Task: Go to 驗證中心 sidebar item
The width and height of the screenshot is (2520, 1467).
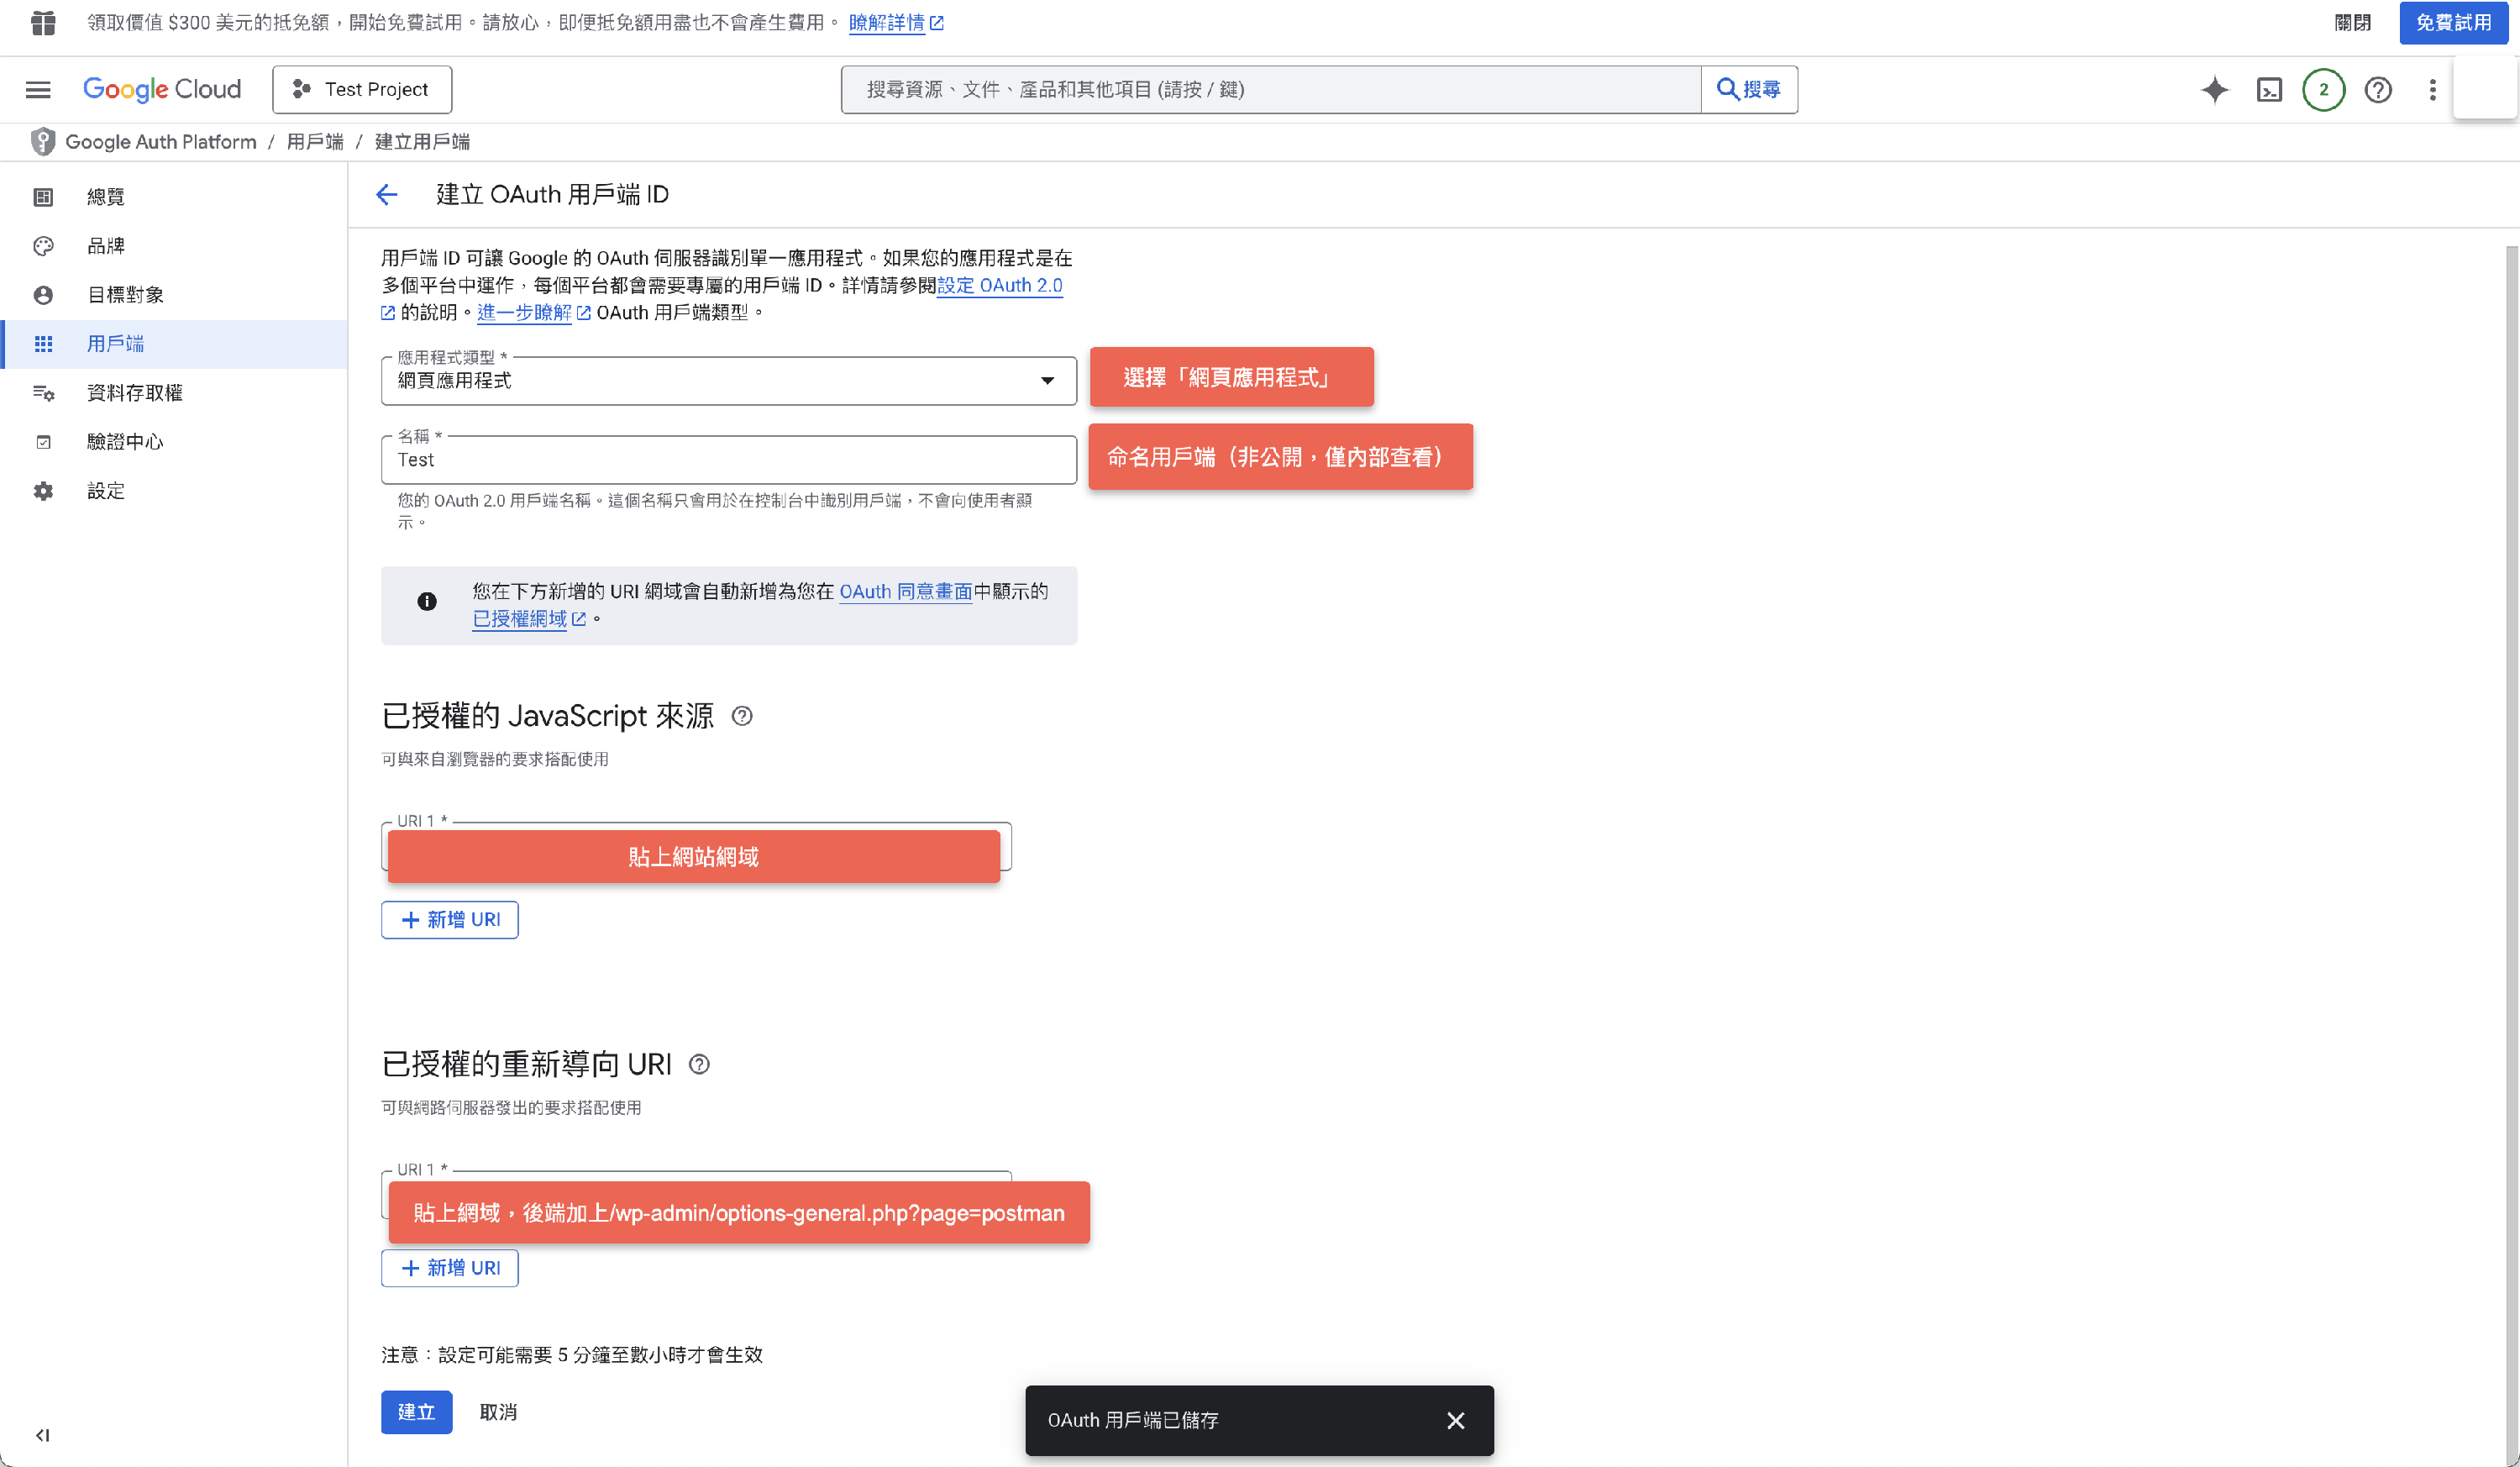Action: coord(125,442)
